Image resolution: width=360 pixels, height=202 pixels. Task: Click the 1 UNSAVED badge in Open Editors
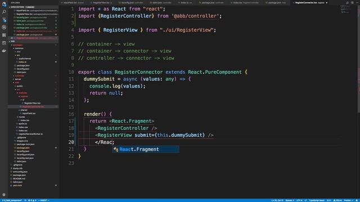[x=30, y=7]
